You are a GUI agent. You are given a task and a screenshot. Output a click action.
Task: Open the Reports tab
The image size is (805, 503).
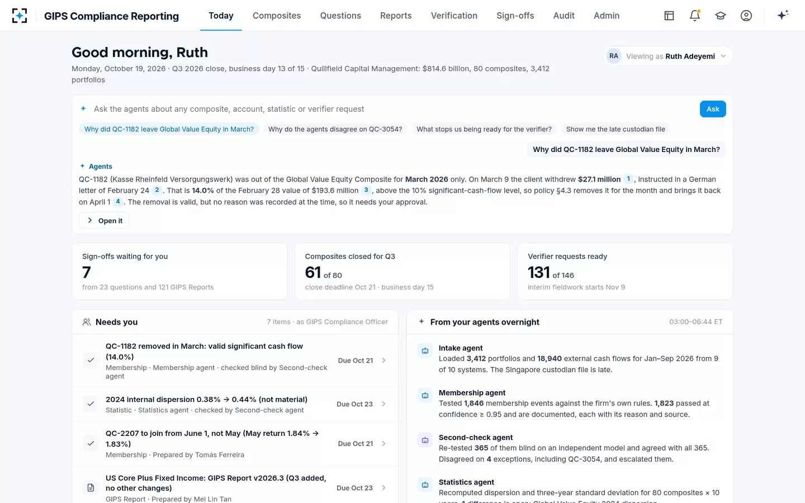click(396, 16)
